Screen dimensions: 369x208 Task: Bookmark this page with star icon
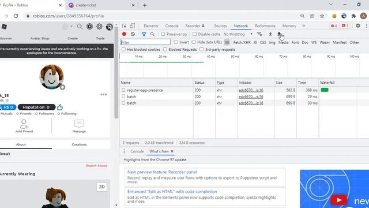(322, 16)
